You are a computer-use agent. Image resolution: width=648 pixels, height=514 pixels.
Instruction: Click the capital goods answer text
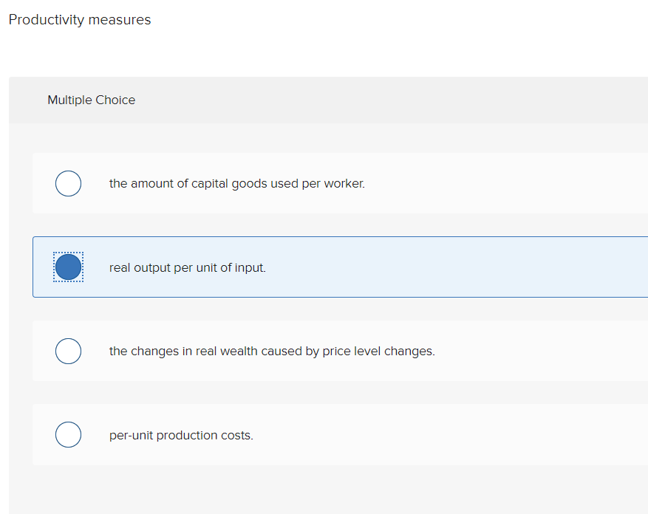[x=236, y=183]
